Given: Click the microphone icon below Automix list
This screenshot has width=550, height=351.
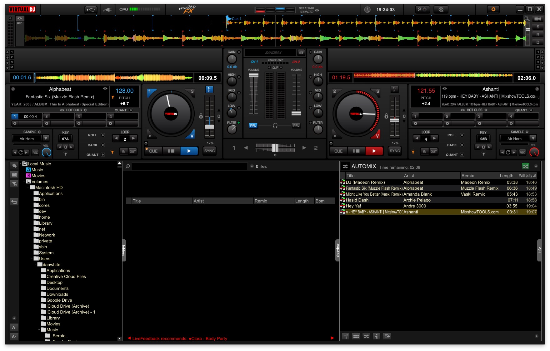Looking at the screenshot, I should click(x=377, y=336).
